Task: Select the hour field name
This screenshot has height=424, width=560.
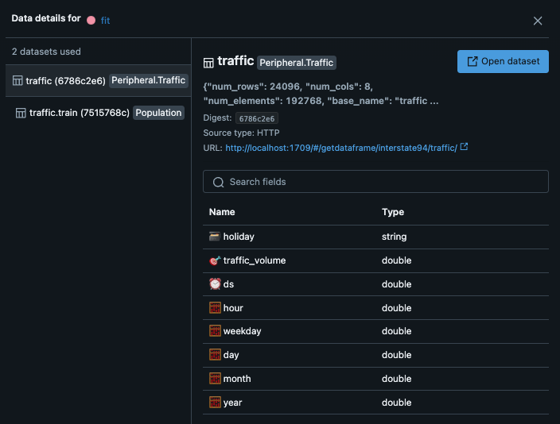Action: point(233,308)
